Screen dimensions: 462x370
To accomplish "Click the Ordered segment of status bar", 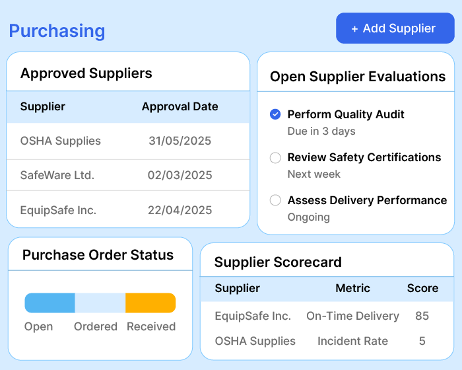I will (x=100, y=303).
